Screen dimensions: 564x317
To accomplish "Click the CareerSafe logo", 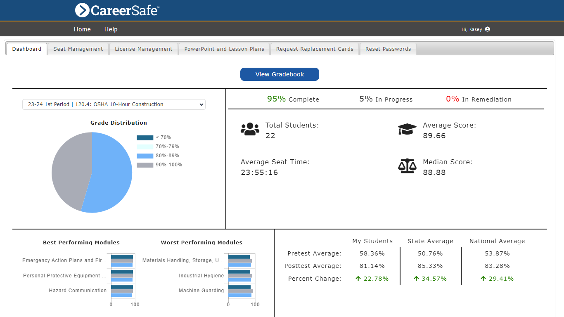I will tap(117, 10).
